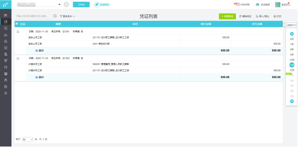
Task: Click the round calendar icon beside company selector
Action: 66,4
